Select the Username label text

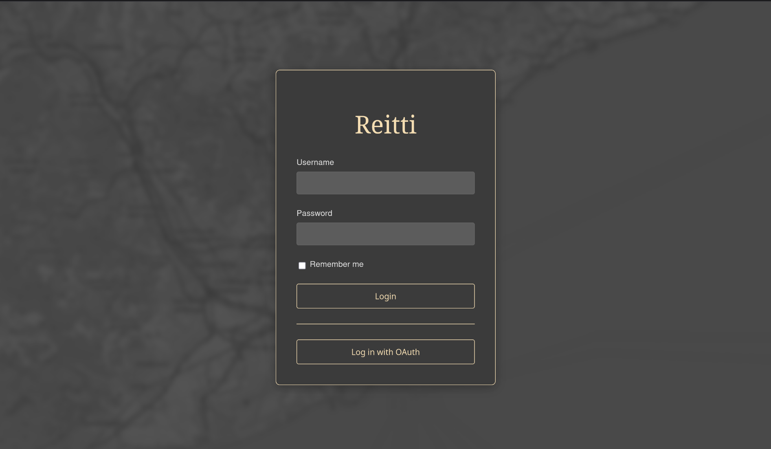point(315,163)
